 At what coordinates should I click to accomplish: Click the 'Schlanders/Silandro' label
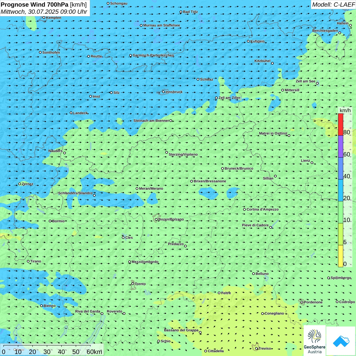(75, 193)
